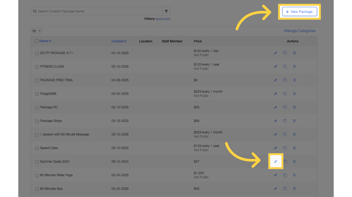Viewport: 352px width, 197px height.
Task: Edit the 60 Minutes Spa package
Action: [275, 189]
